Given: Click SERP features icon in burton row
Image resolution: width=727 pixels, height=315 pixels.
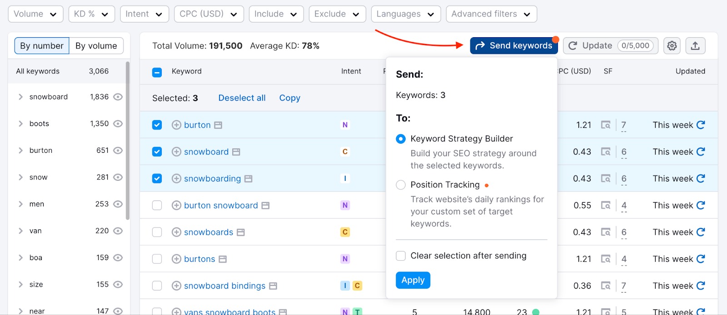Looking at the screenshot, I should (x=605, y=125).
